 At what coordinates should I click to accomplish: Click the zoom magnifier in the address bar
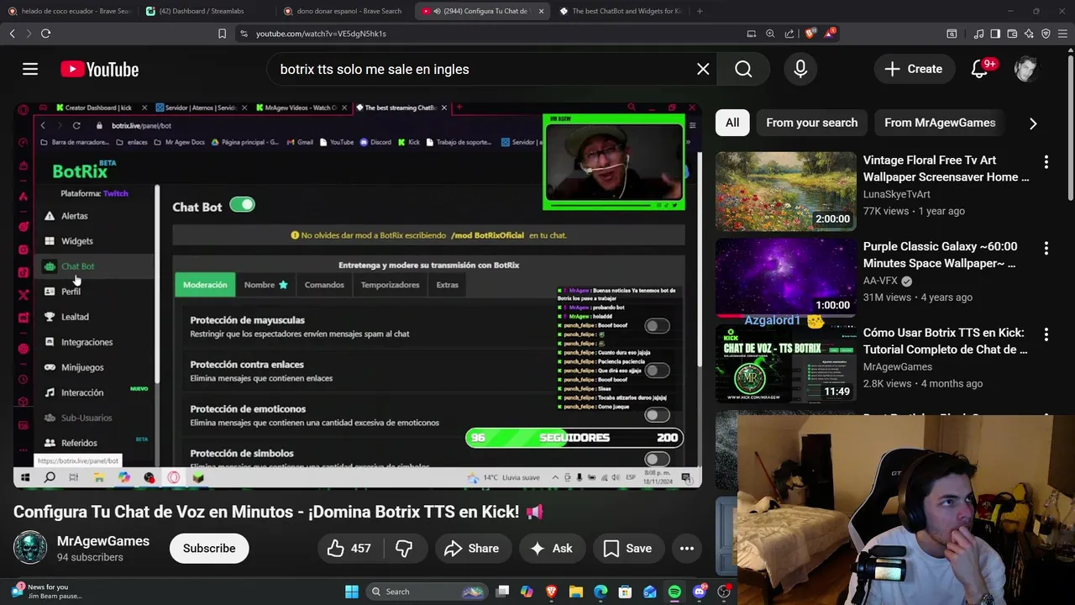[x=770, y=34]
